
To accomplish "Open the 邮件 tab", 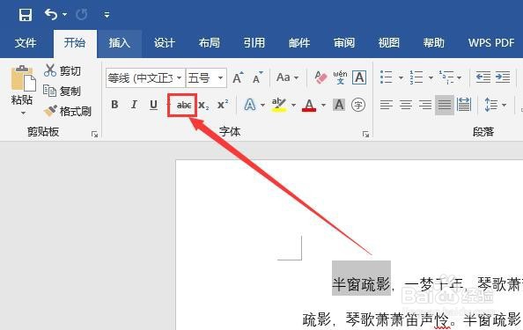I will click(x=299, y=42).
